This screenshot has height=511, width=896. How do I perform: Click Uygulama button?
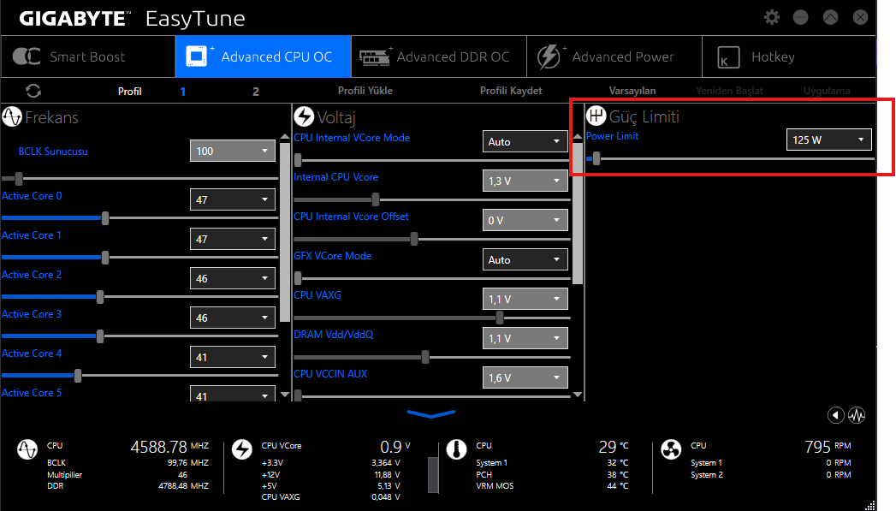[827, 91]
